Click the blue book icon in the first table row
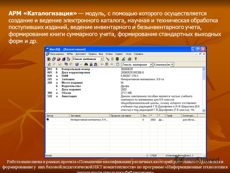 (x=48, y=119)
